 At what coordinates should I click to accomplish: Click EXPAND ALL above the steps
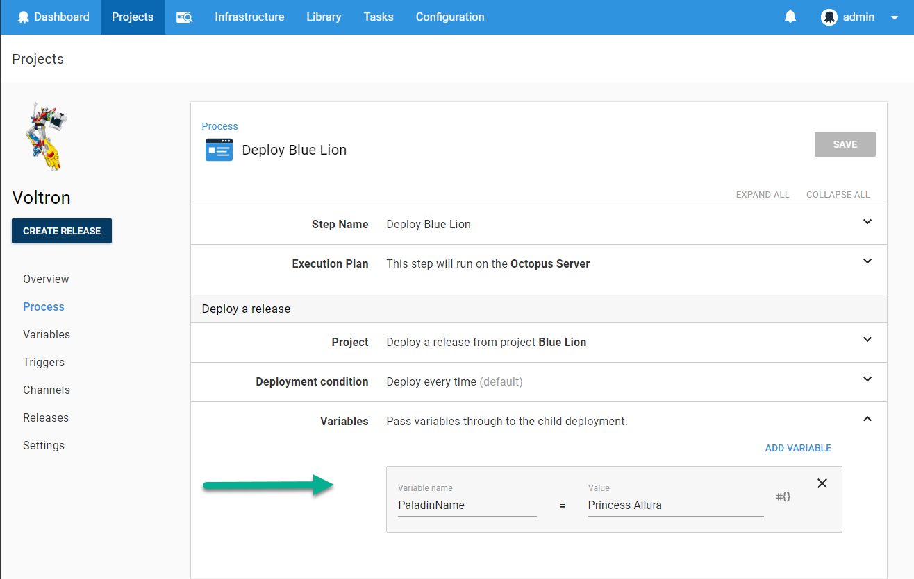[x=762, y=195]
